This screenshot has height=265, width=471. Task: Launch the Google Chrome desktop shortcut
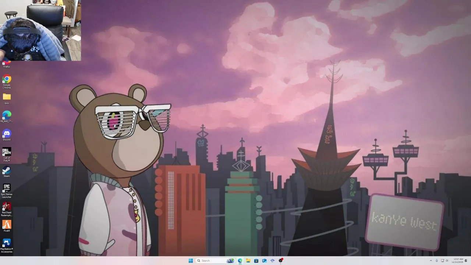[7, 82]
